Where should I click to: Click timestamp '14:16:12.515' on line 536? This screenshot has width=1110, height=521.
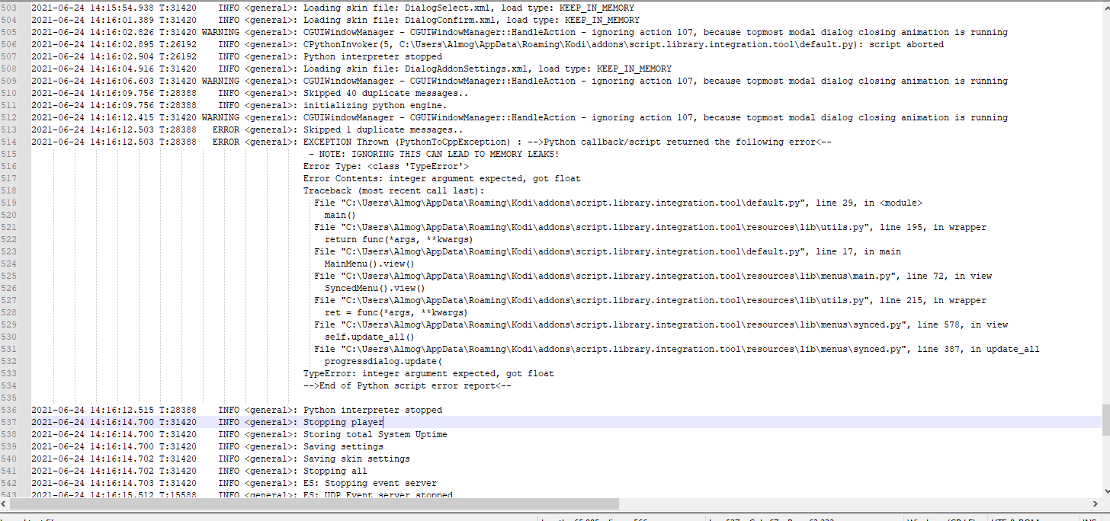click(121, 411)
